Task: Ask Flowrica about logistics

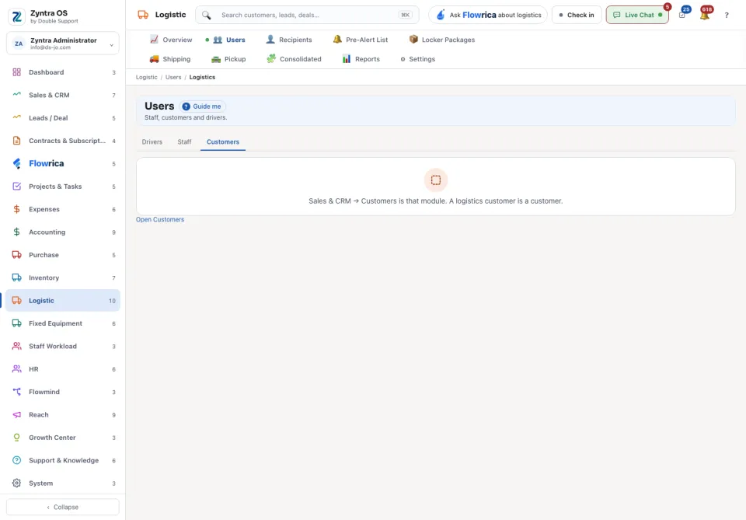Action: [488, 16]
